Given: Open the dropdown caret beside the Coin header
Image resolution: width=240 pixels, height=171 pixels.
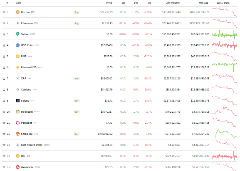Looking at the screenshot, I should (x=71, y=3).
